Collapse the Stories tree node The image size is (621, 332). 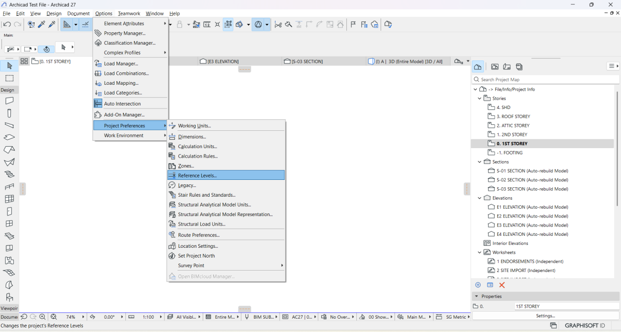pos(479,99)
